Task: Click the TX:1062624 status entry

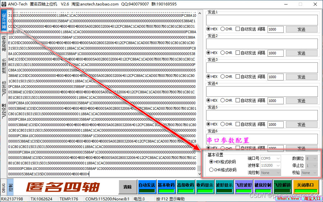Action: coord(41,199)
